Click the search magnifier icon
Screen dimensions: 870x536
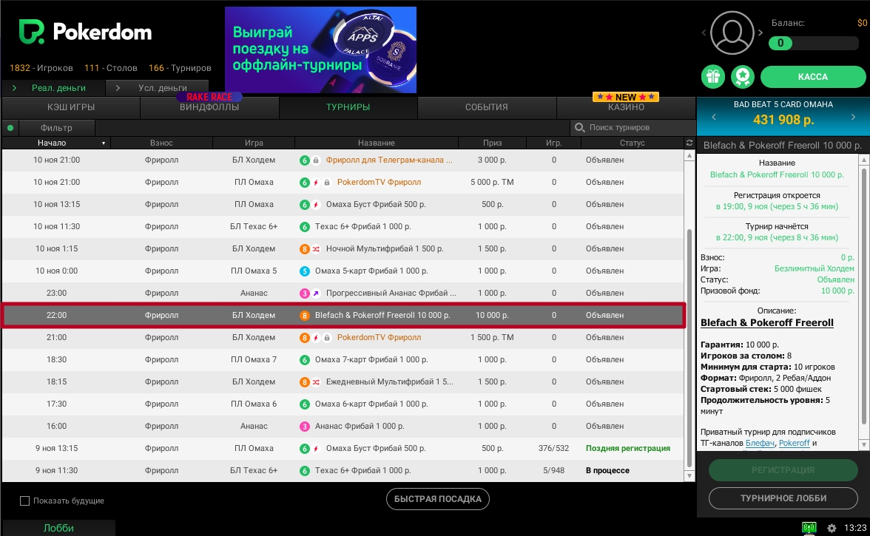coord(580,127)
